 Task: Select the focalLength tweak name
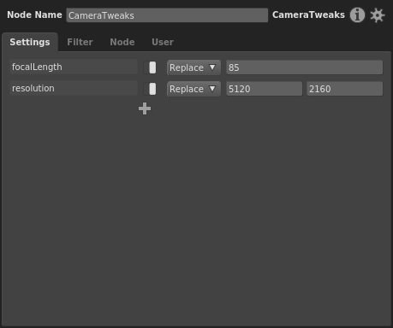coord(74,67)
